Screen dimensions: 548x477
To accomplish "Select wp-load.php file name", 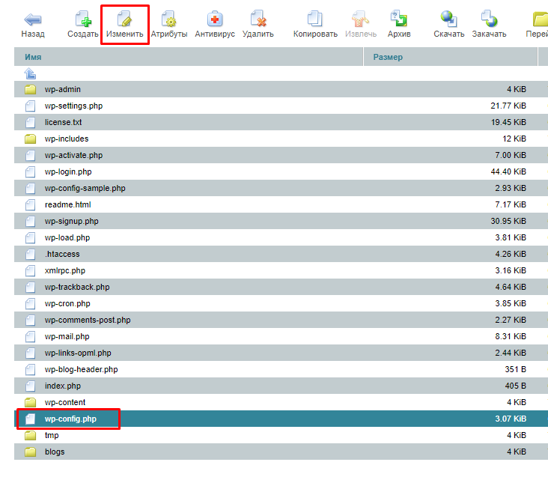I will point(67,237).
